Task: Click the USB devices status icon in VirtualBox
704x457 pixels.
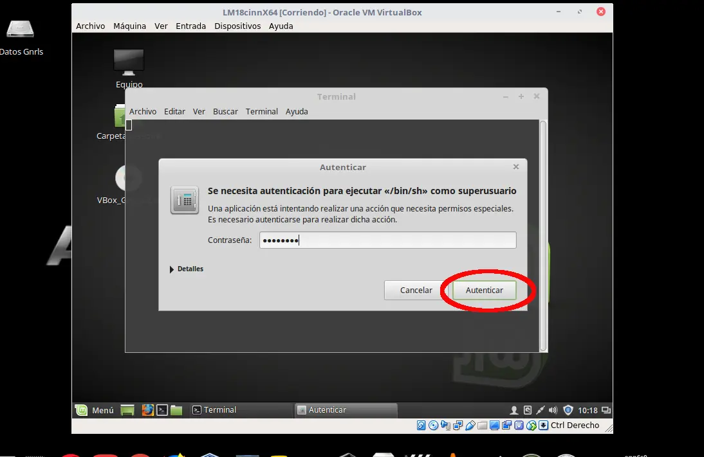Action: point(470,425)
